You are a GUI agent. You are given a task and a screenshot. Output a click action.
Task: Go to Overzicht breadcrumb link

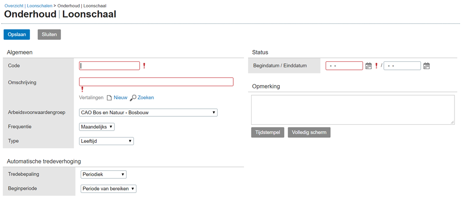click(14, 6)
